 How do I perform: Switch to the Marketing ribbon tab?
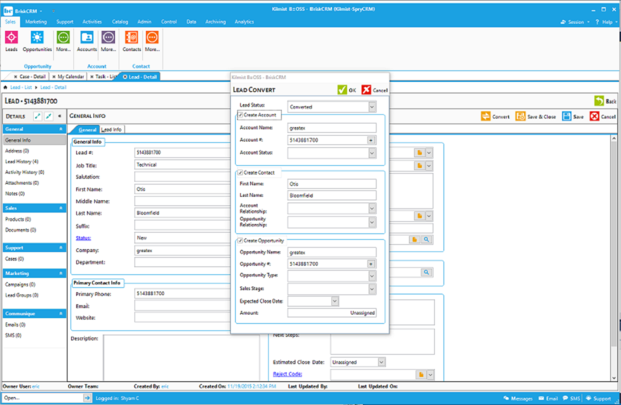[36, 22]
